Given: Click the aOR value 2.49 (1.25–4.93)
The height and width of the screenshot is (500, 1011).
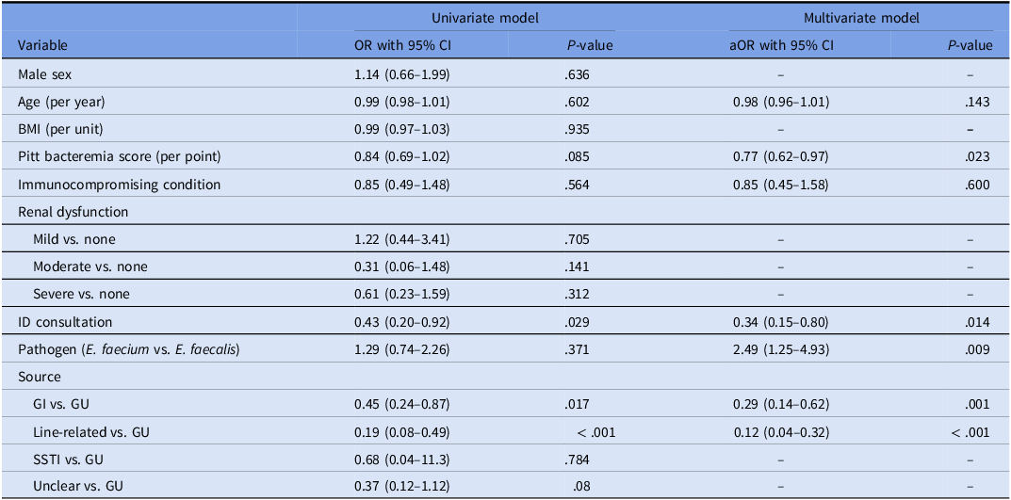Looking at the screenshot, I should click(781, 349).
